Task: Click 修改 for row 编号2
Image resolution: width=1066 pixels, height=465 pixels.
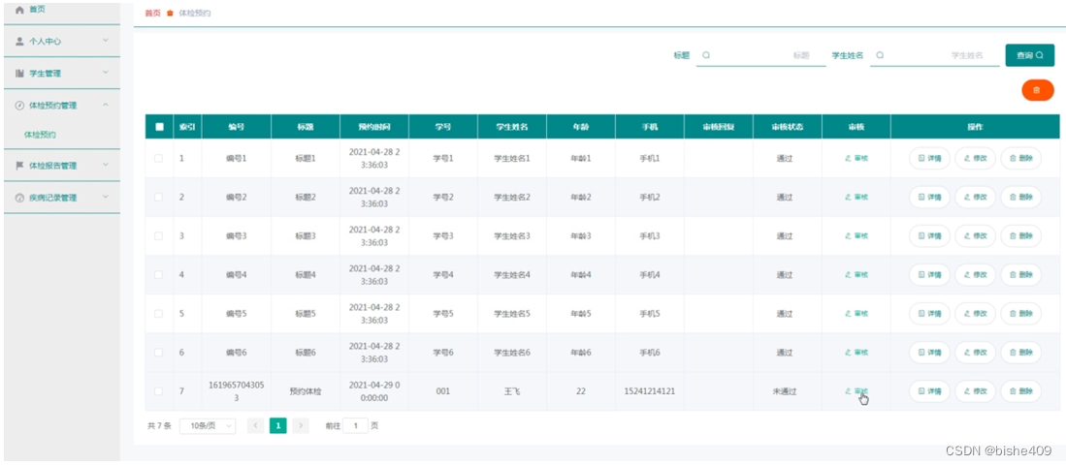Action: point(975,197)
